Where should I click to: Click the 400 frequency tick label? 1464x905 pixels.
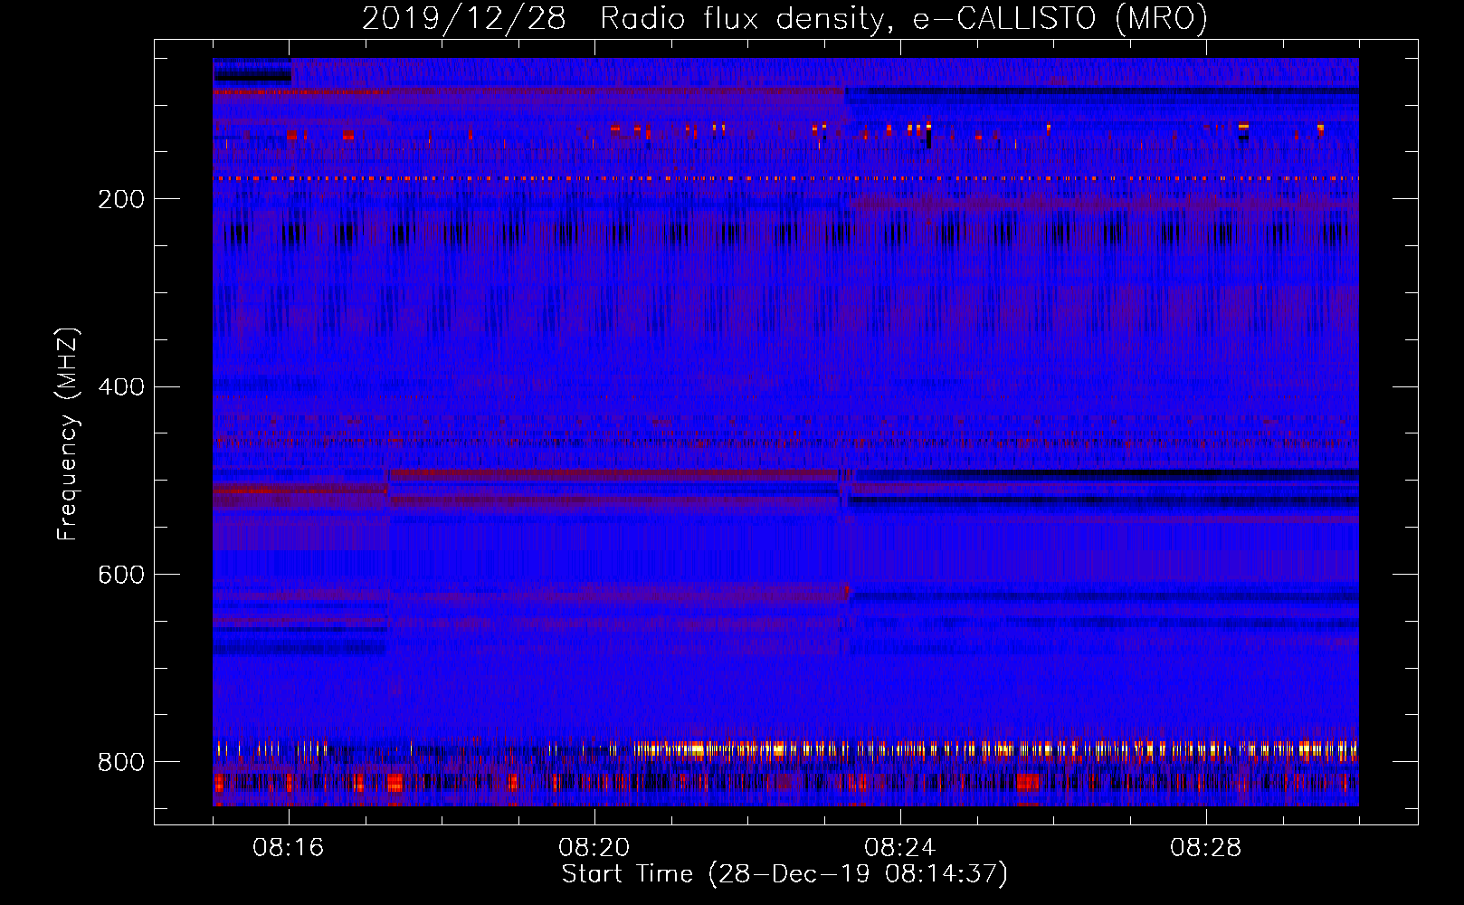click(x=121, y=387)
